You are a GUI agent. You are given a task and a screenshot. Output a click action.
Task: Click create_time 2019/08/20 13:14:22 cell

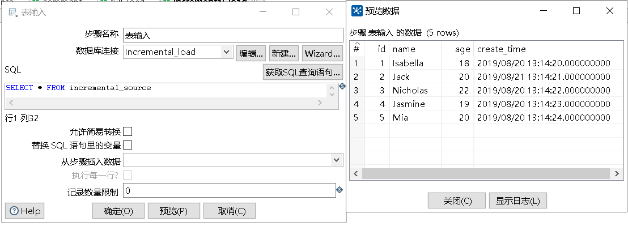coord(548,91)
